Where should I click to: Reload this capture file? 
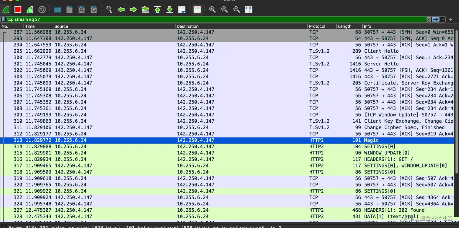94,10
